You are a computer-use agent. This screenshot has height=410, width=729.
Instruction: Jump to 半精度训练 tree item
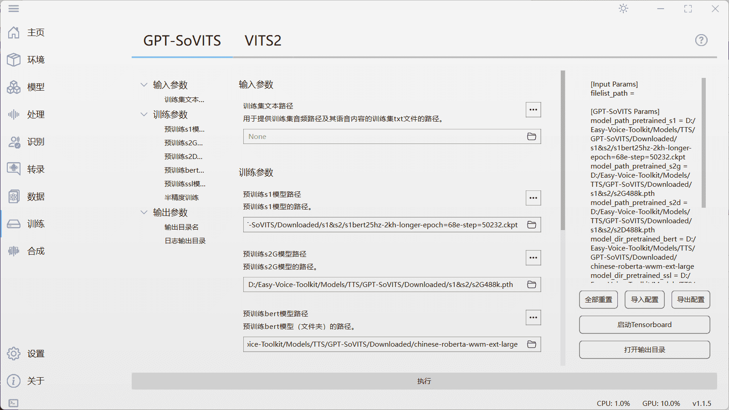[x=181, y=197]
